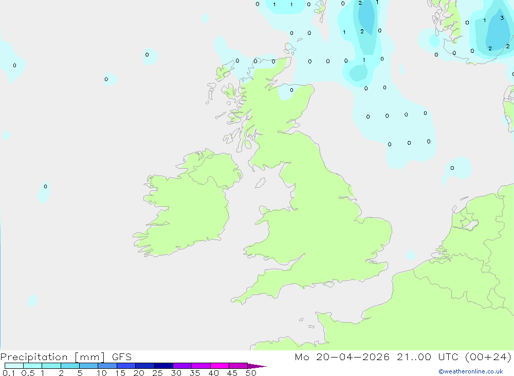Select the 5–10 mm legend color swatch
The width and height of the screenshot is (514, 376).
pyautogui.click(x=89, y=366)
